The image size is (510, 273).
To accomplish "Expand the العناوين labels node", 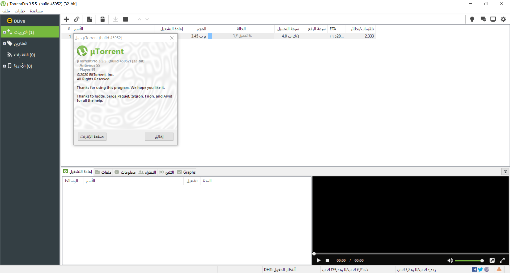I will click(x=4, y=43).
